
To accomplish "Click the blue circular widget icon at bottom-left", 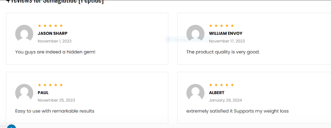I will pyautogui.click(x=11, y=126).
